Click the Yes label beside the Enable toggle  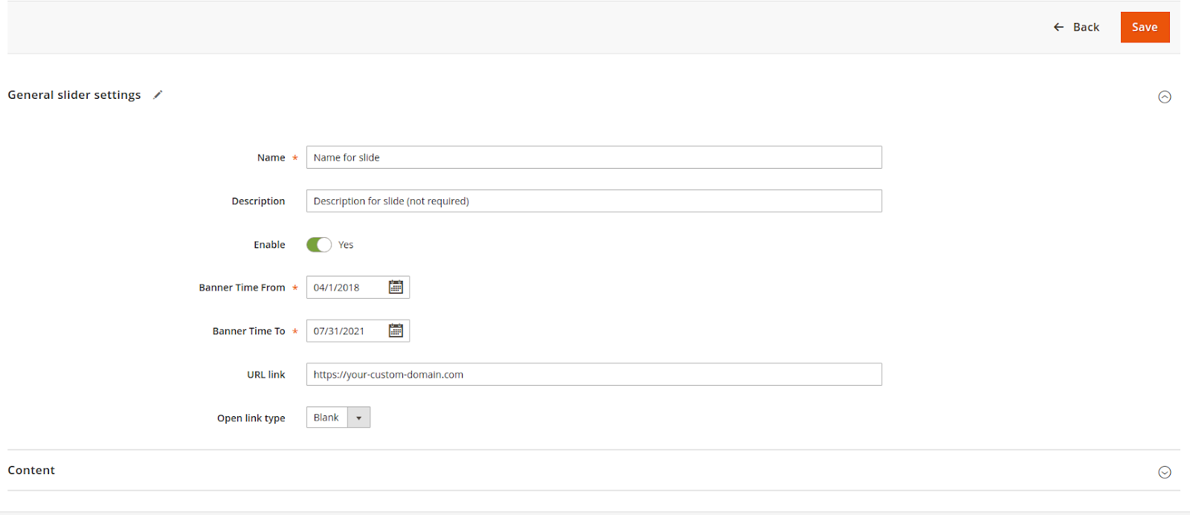346,244
